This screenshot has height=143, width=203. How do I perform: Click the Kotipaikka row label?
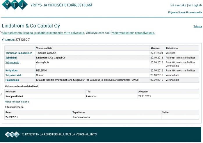click(x=11, y=70)
